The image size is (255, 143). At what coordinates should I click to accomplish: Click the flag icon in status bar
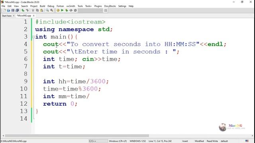coord(247,141)
